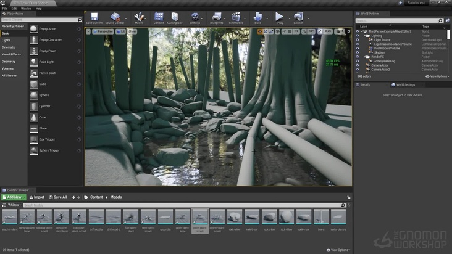Click the Save All button

coord(57,197)
